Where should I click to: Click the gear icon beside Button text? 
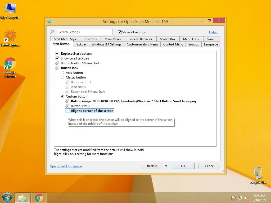[x=67, y=92]
